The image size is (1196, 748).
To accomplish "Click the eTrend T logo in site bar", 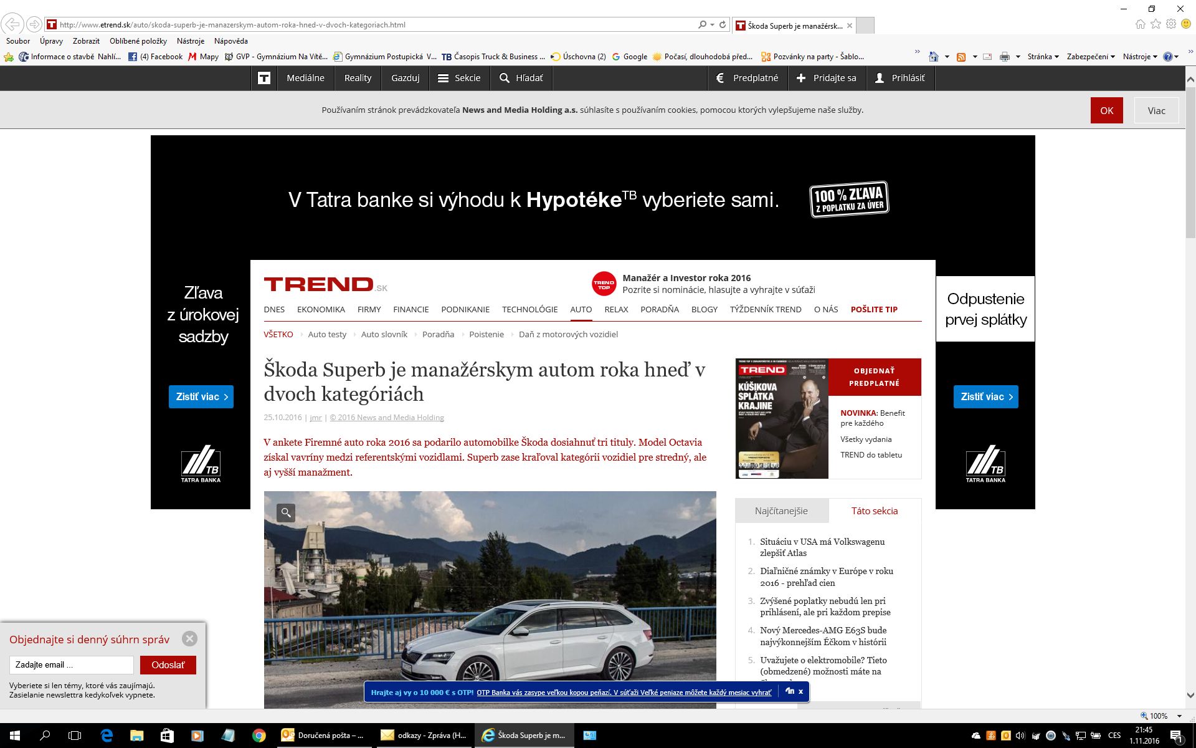I will coord(264,78).
